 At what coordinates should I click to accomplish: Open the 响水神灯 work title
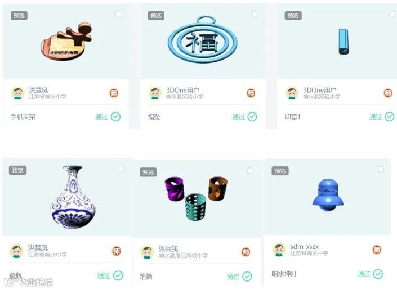pyautogui.click(x=284, y=274)
